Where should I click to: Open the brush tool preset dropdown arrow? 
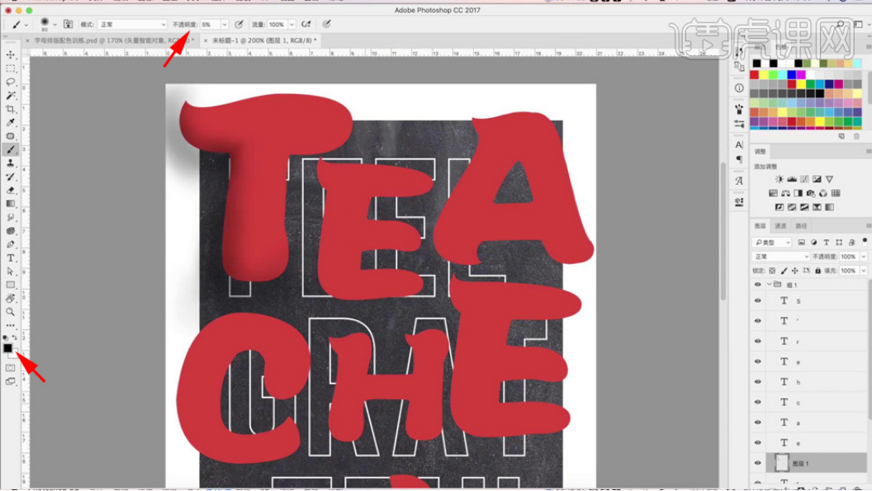click(26, 25)
